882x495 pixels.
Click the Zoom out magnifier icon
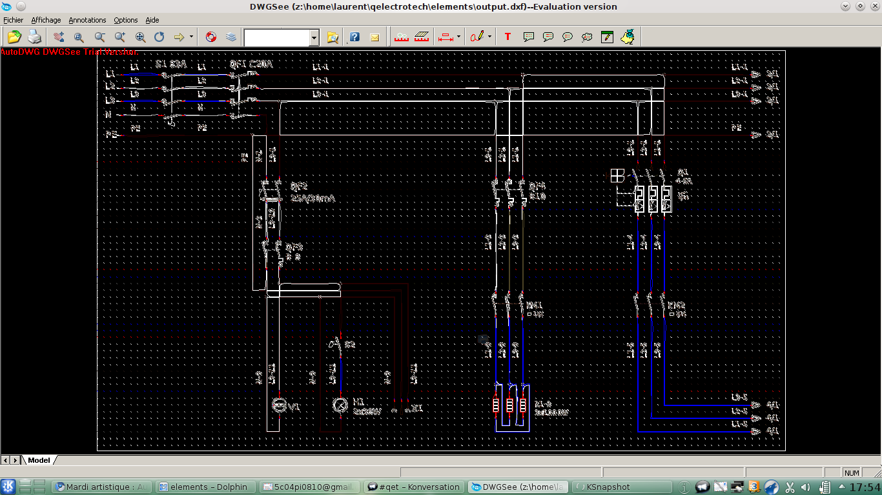pos(99,37)
